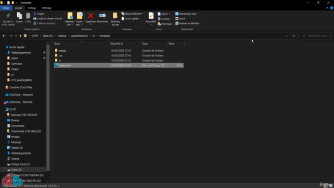
Task: Open OneDrive - Personal
Action: [21, 102]
